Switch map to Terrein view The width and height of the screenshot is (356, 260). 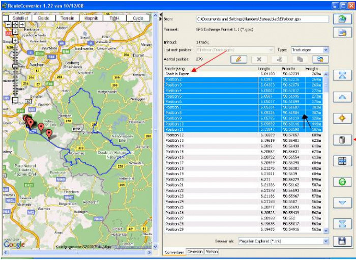(x=68, y=18)
